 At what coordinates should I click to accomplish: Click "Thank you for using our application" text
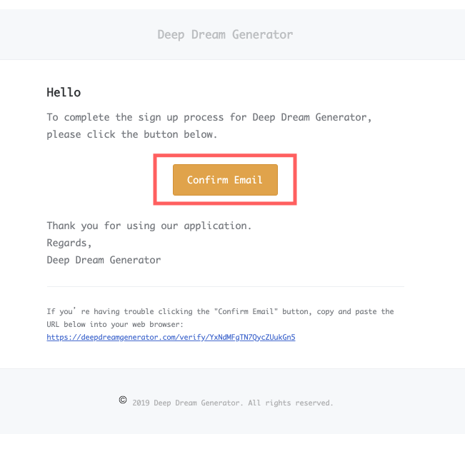(x=149, y=226)
